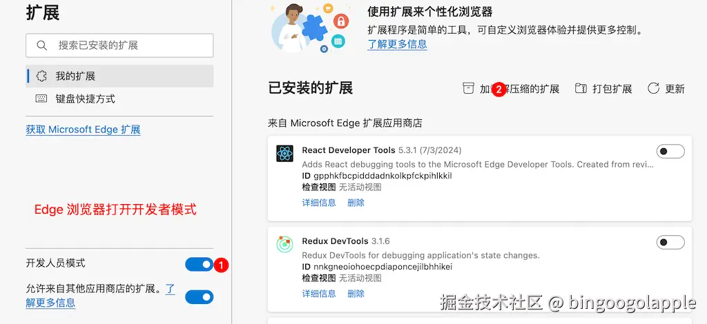Click the 更新 refresh icon
The width and height of the screenshot is (707, 324).
point(653,89)
